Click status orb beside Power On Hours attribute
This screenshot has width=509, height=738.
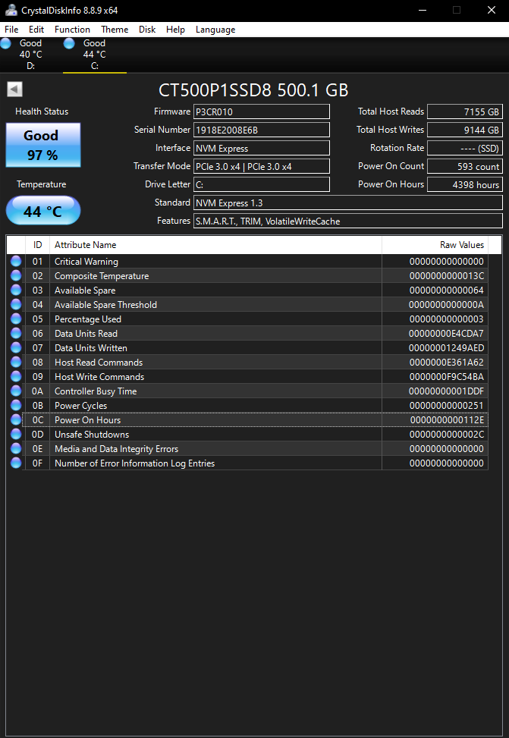pos(16,420)
